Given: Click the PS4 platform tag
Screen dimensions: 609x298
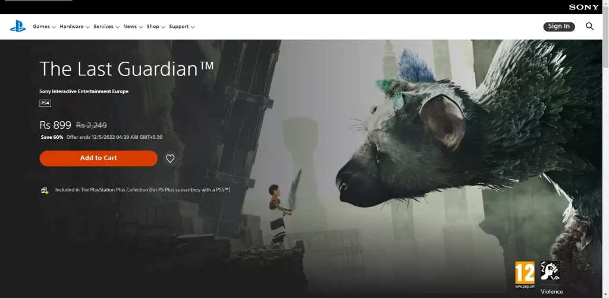Looking at the screenshot, I should (x=45, y=103).
